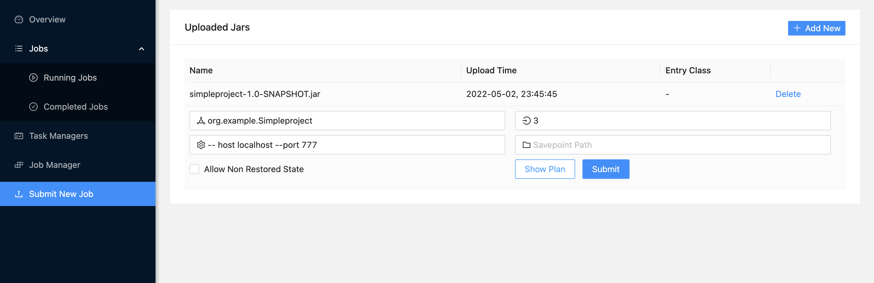874x283 pixels.
Task: Click the folder icon in the Savepoint Path field
Action: [526, 145]
